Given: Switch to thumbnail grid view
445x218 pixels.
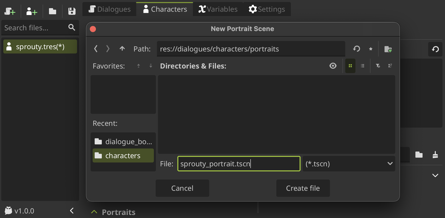Looking at the screenshot, I should click(350, 66).
